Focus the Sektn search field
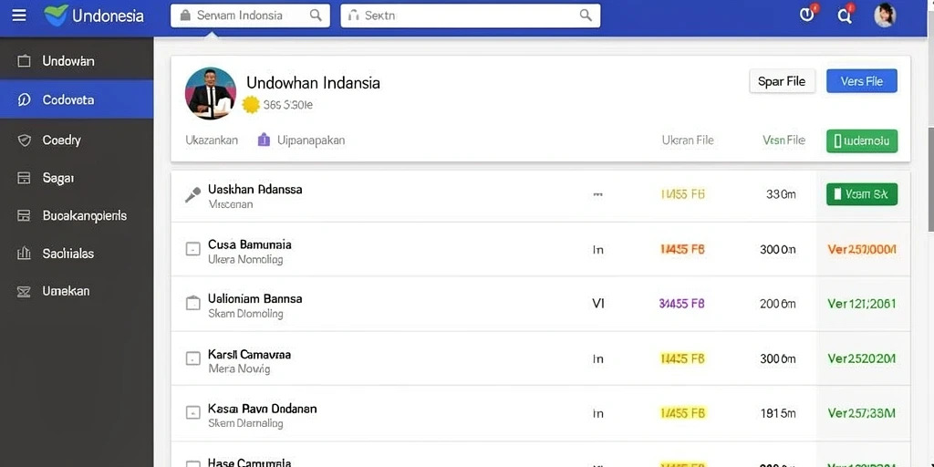The width and height of the screenshot is (934, 467). pos(470,16)
